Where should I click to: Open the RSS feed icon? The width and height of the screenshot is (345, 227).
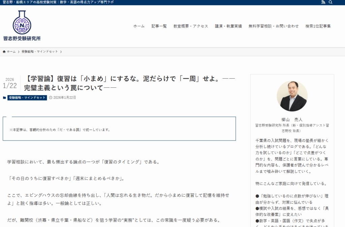323,2
